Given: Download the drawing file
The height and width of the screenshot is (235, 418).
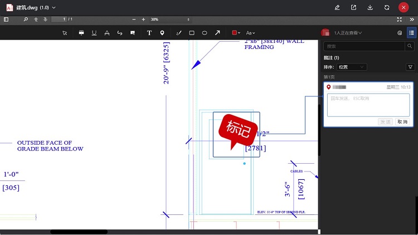Looking at the screenshot, I should [x=370, y=7].
